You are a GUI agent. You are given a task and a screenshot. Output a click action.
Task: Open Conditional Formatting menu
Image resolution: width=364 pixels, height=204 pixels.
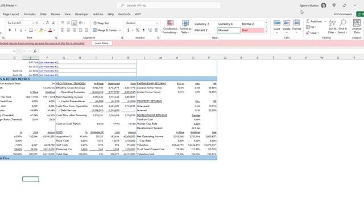point(170,27)
